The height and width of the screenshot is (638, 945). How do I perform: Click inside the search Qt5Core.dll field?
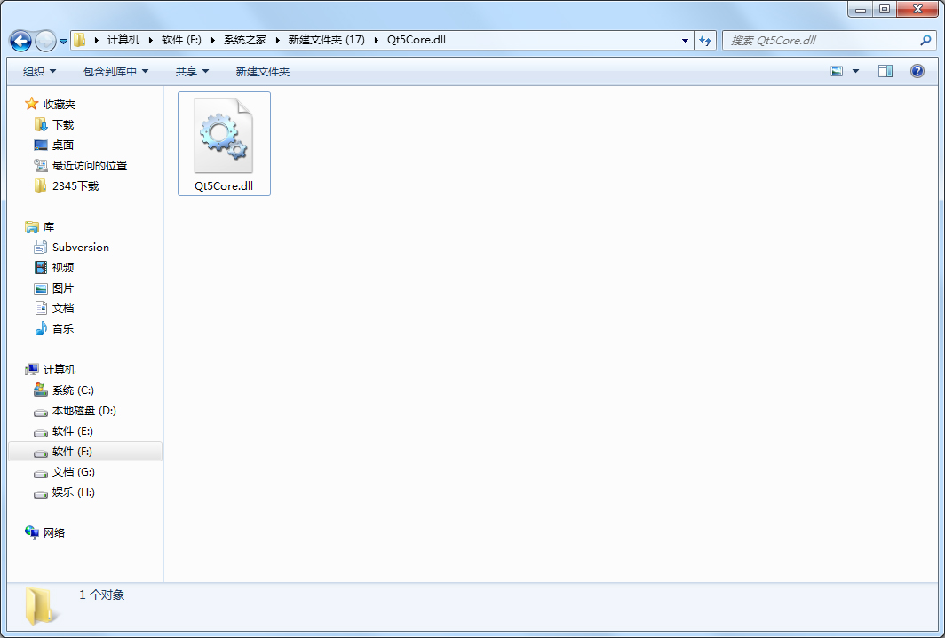[x=826, y=40]
